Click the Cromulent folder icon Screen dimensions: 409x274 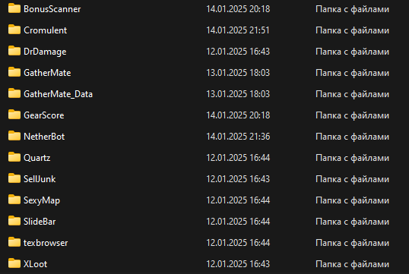tap(14, 30)
